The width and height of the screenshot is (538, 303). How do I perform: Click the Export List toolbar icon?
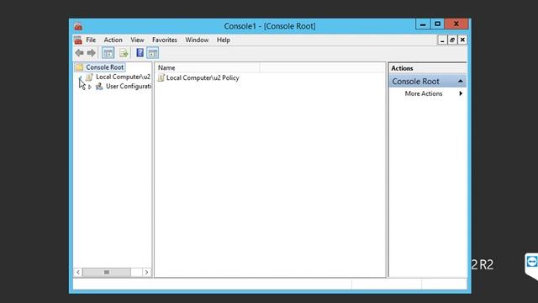(124, 53)
